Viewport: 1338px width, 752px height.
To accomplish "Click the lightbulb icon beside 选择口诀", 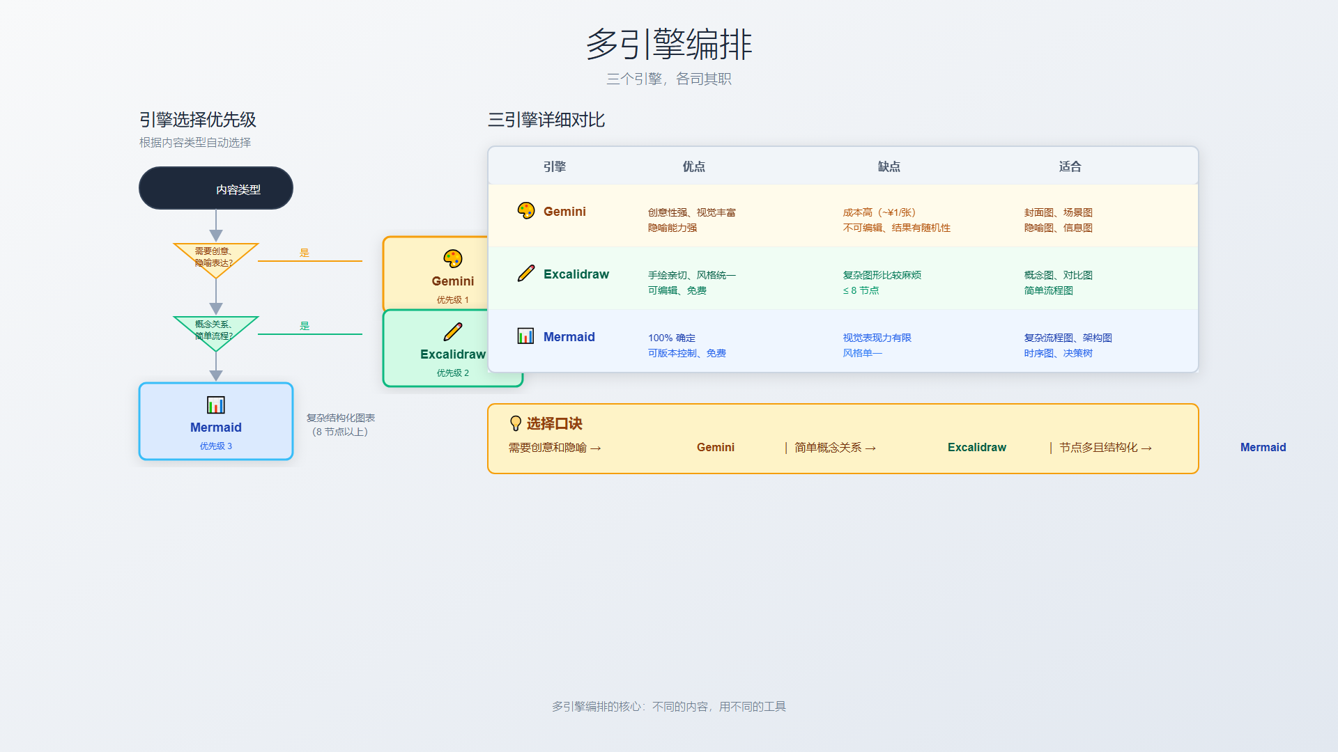I will click(x=516, y=423).
